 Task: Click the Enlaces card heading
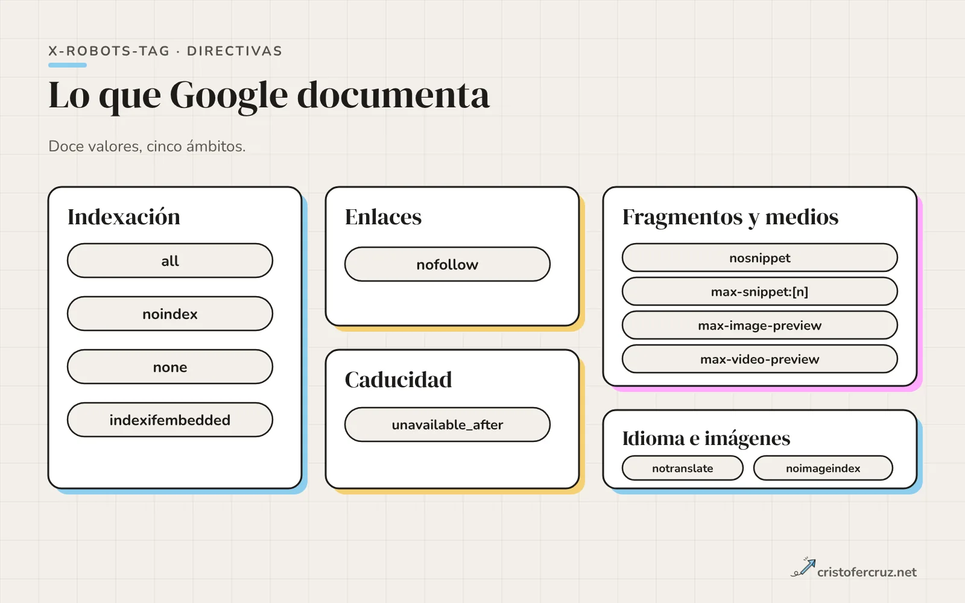pyautogui.click(x=384, y=217)
